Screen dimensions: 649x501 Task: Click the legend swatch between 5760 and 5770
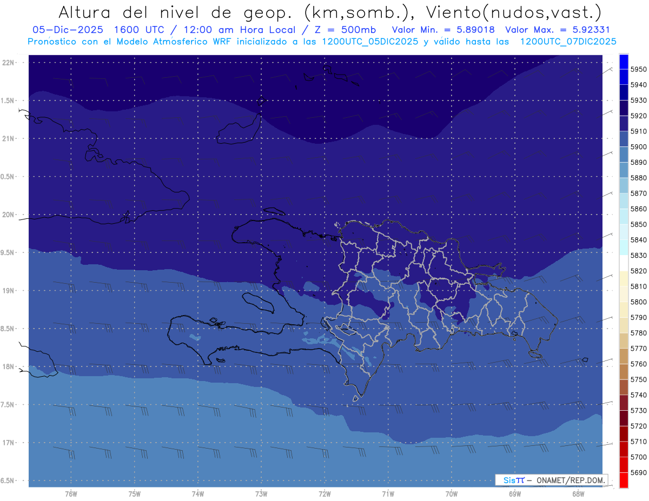coord(624,356)
